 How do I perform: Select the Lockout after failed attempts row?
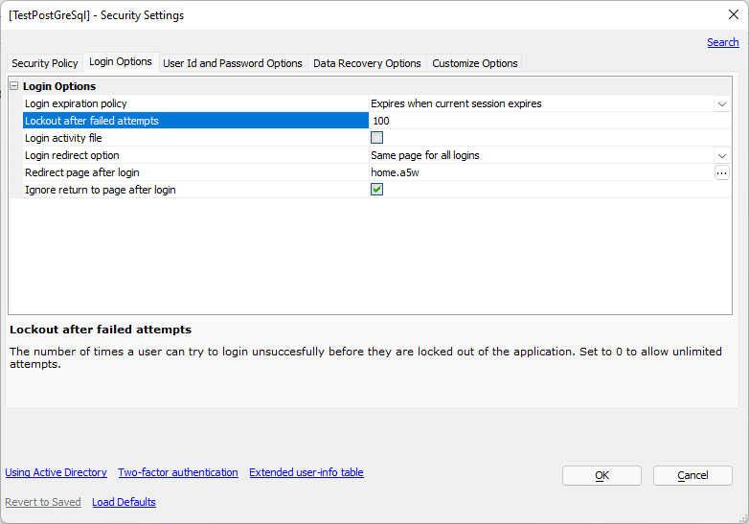pos(195,121)
